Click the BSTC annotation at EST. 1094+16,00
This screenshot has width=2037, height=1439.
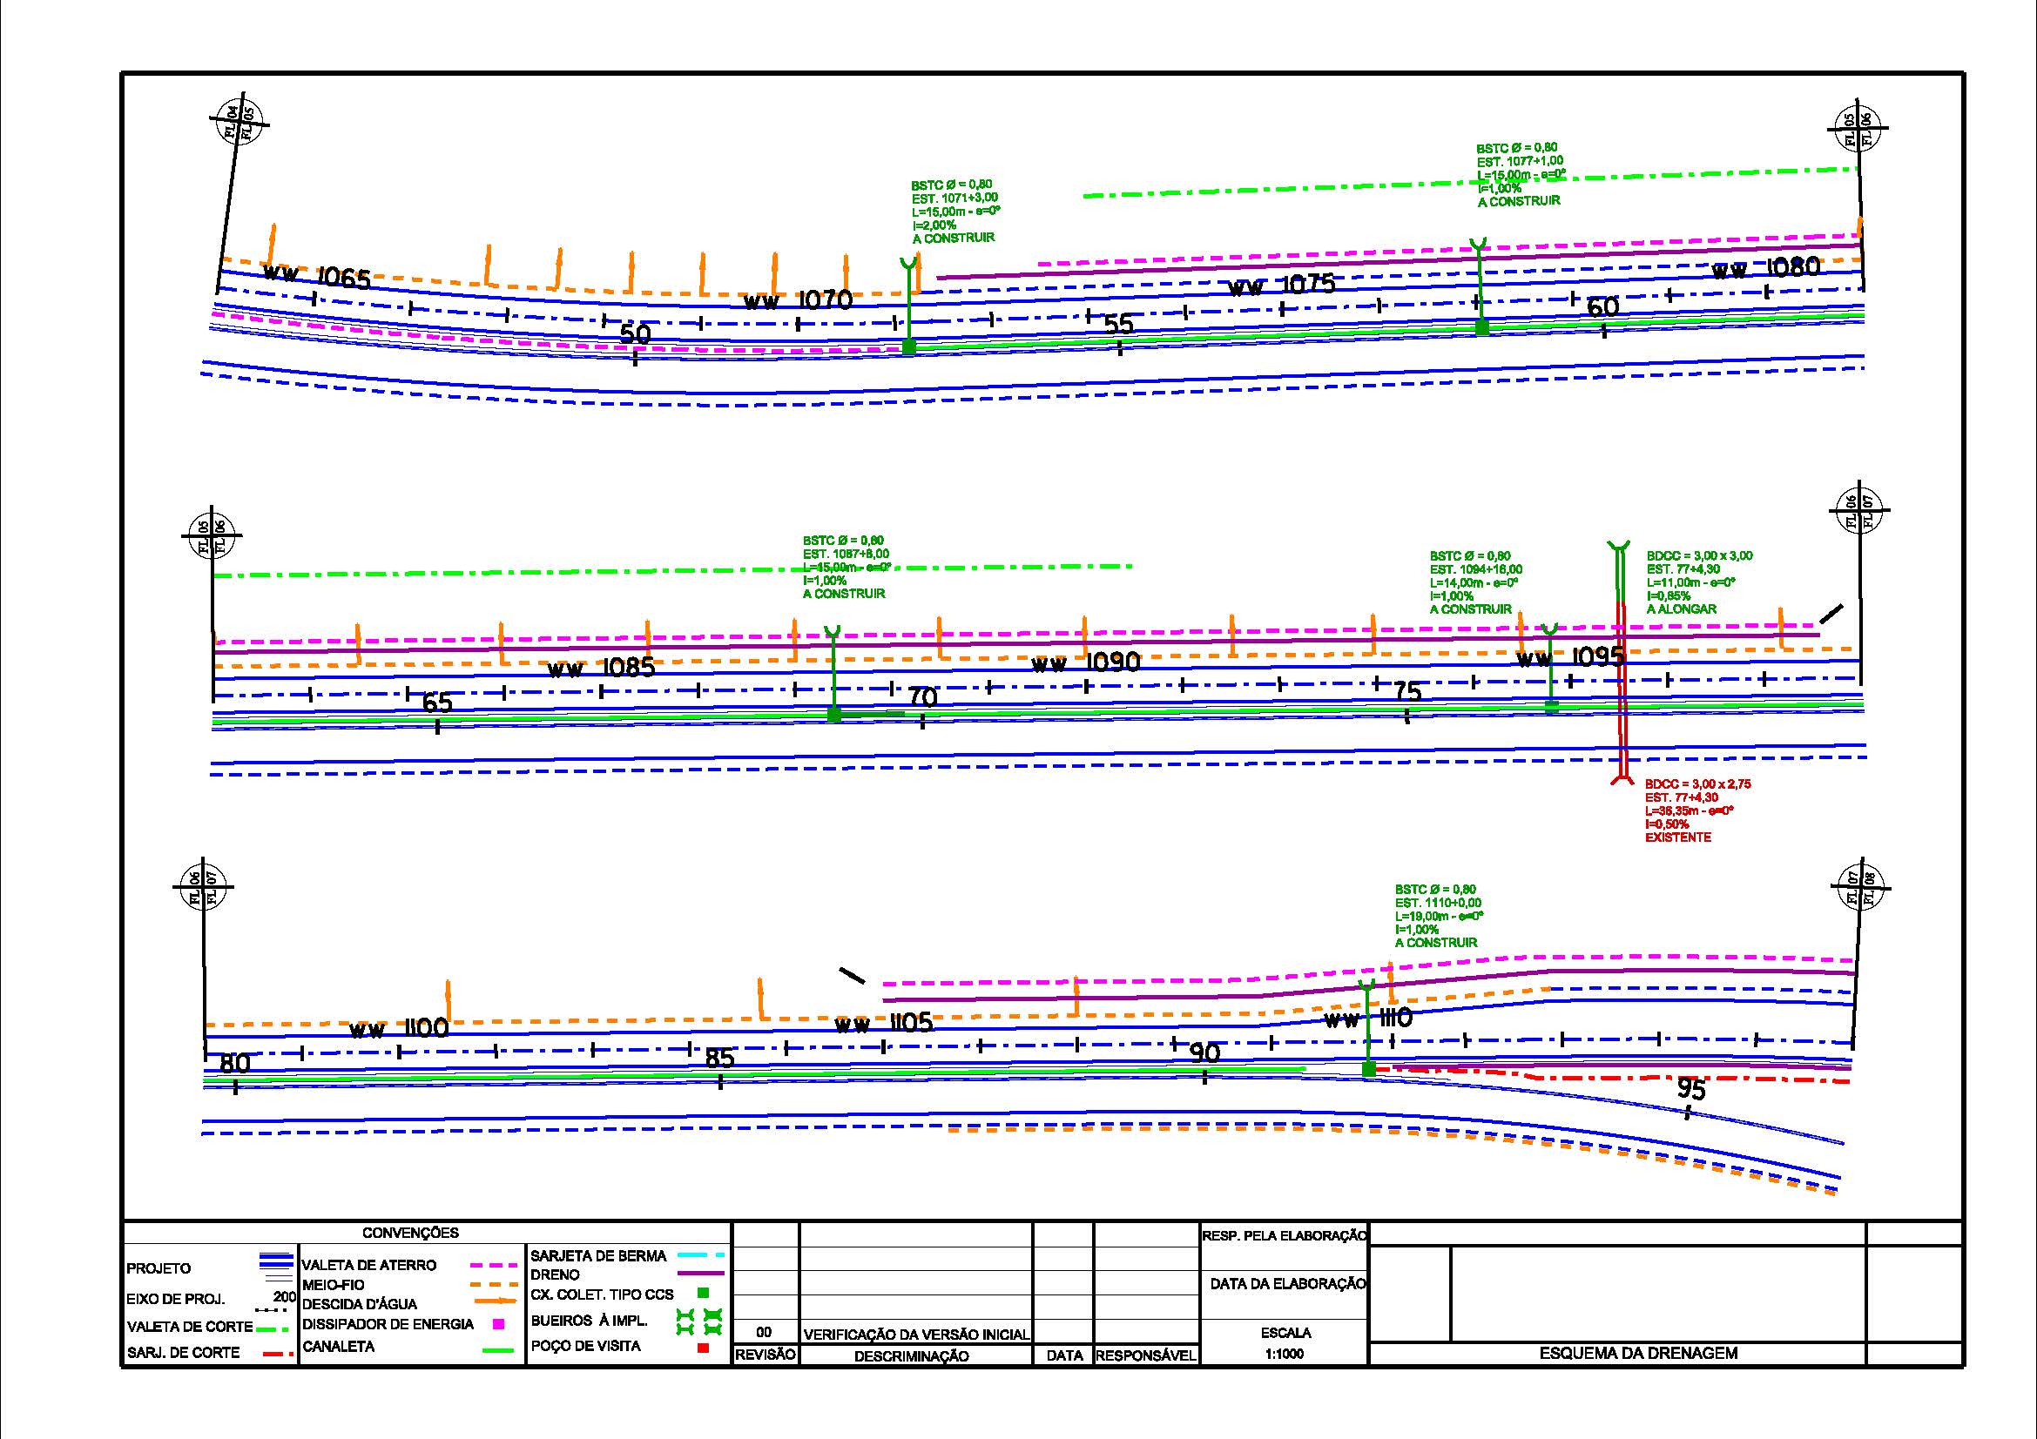coord(1475,582)
